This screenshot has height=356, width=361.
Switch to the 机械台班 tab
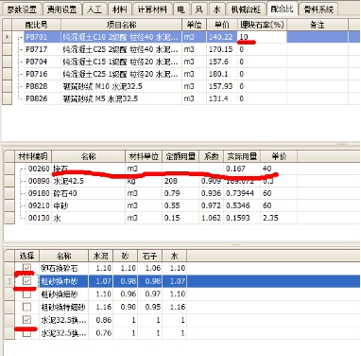(246, 9)
